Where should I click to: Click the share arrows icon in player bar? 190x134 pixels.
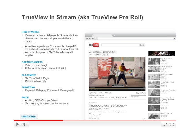(165, 124)
